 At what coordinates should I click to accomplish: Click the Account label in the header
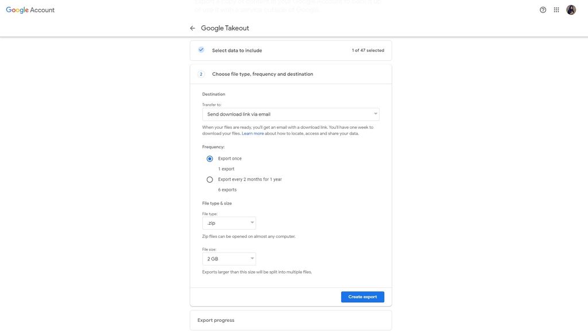tap(43, 9)
